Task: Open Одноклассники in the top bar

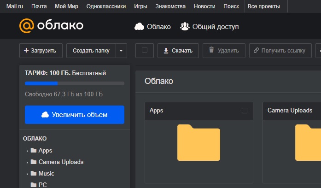Action: [106, 6]
